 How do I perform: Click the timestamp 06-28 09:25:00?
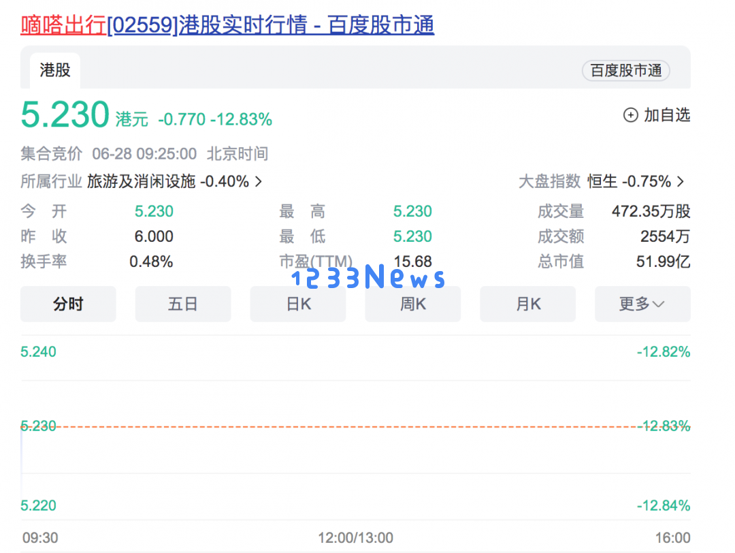(144, 154)
